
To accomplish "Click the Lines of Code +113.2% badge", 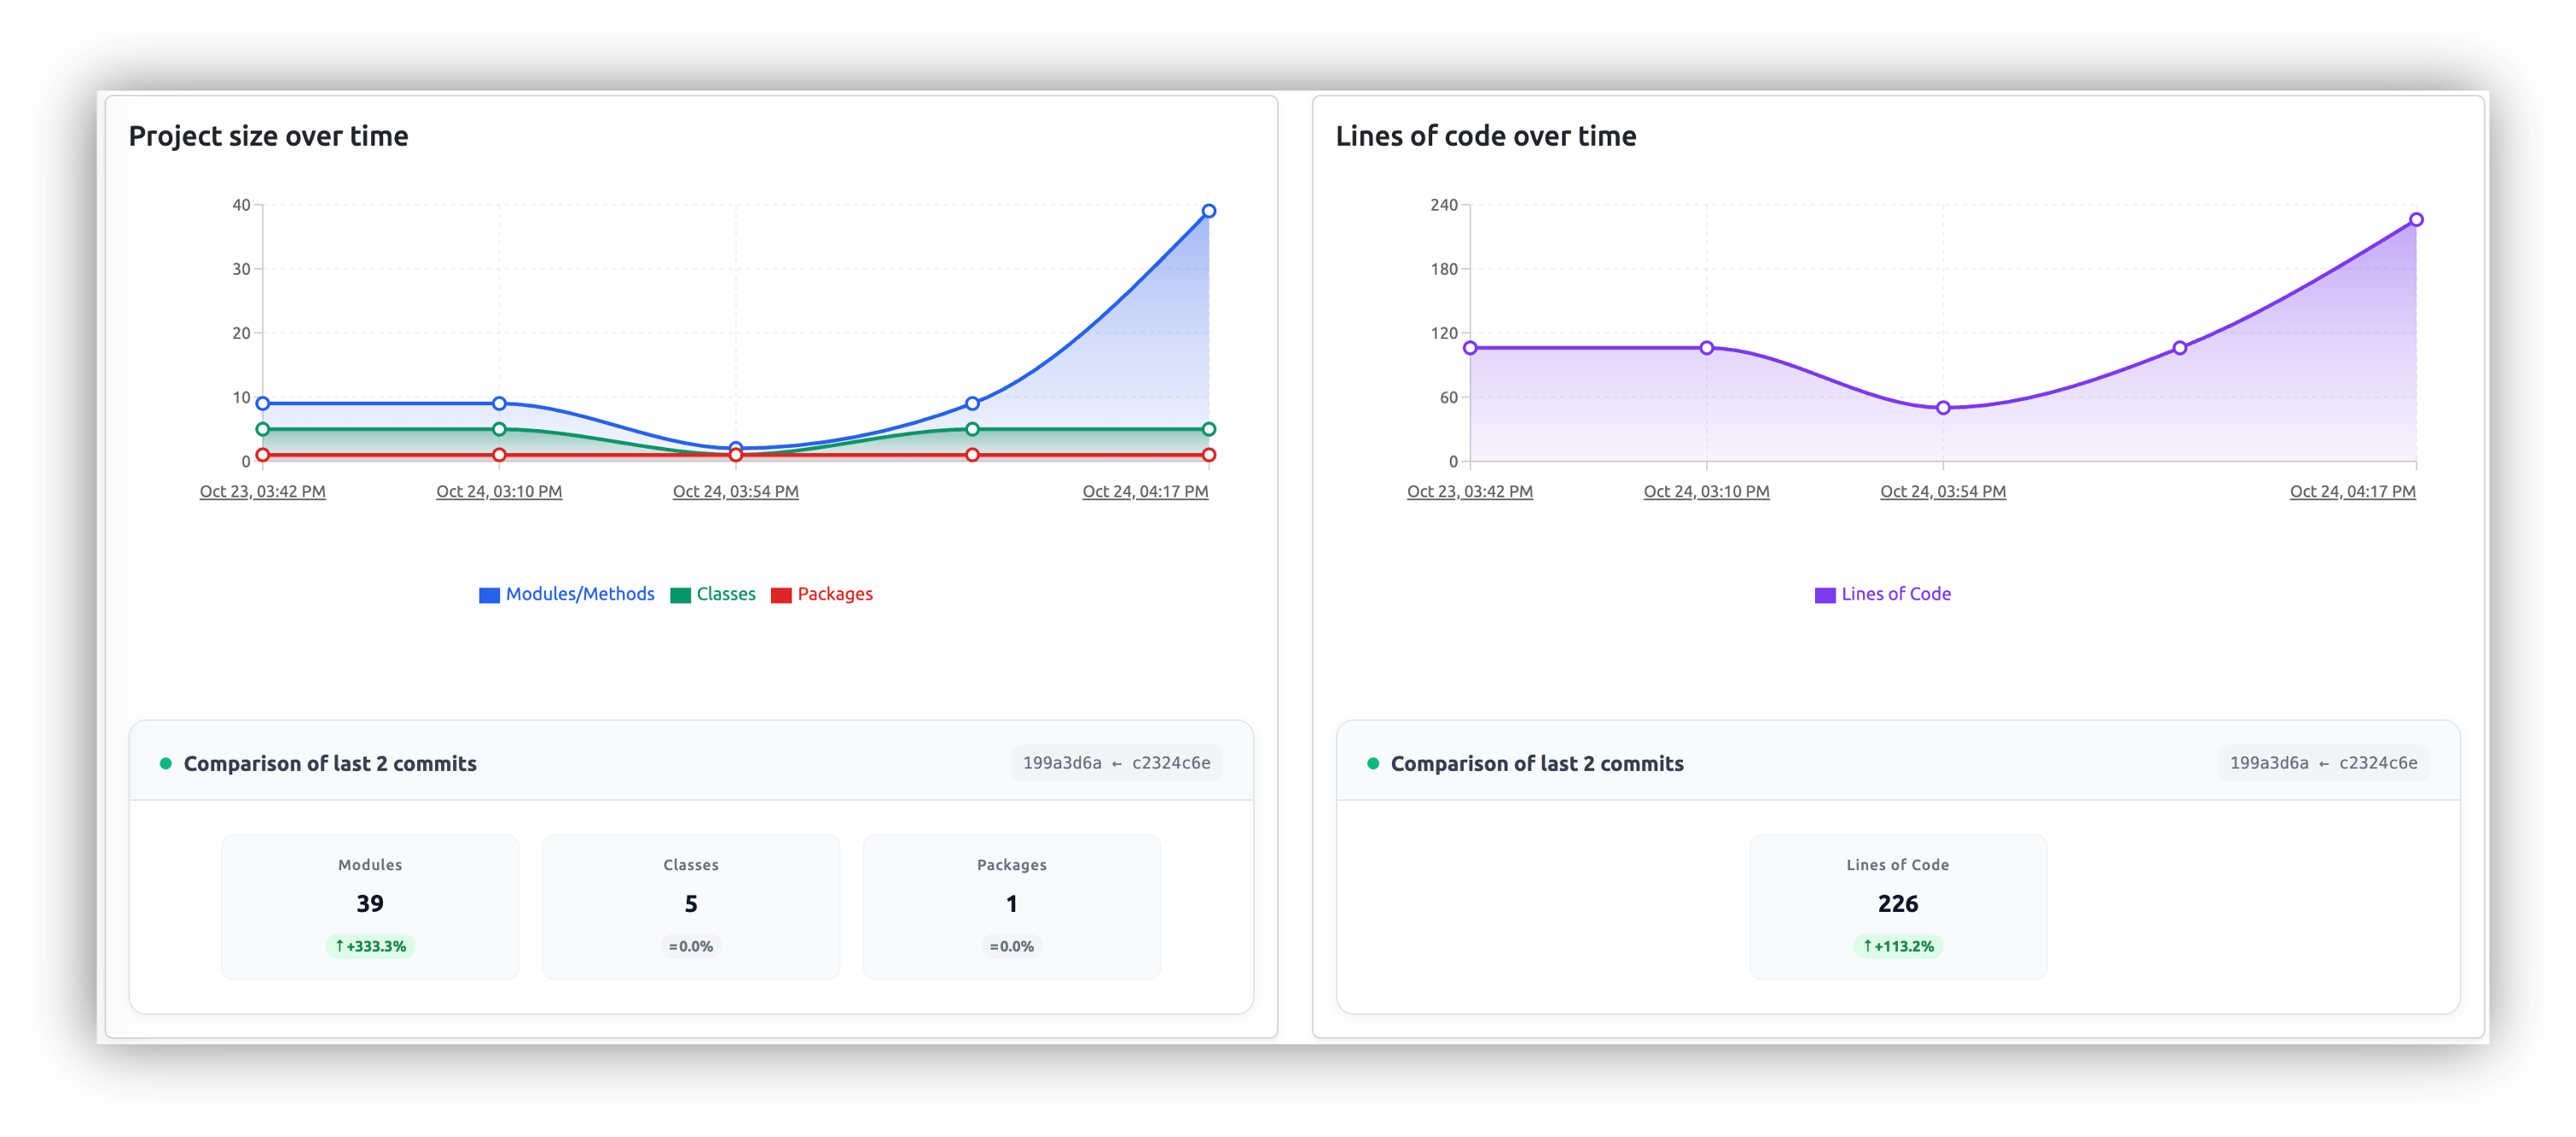I will tap(1898, 946).
